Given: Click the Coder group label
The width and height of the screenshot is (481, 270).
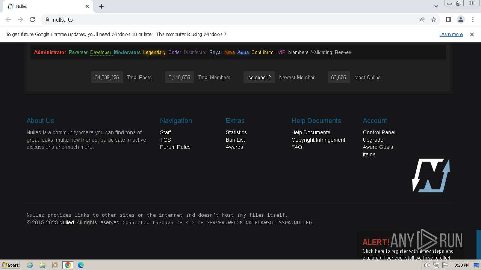Looking at the screenshot, I should [x=175, y=52].
